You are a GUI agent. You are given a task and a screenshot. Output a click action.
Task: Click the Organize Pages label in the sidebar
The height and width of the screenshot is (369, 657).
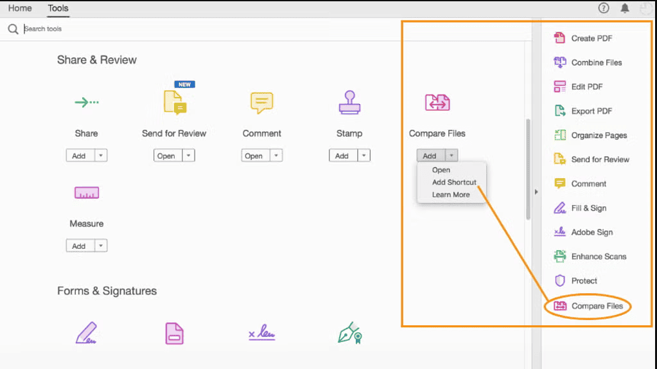pyautogui.click(x=599, y=136)
